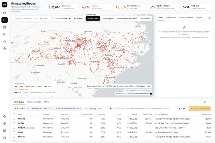Download the CSV export
The width and height of the screenshot is (215, 143).
tap(182, 109)
